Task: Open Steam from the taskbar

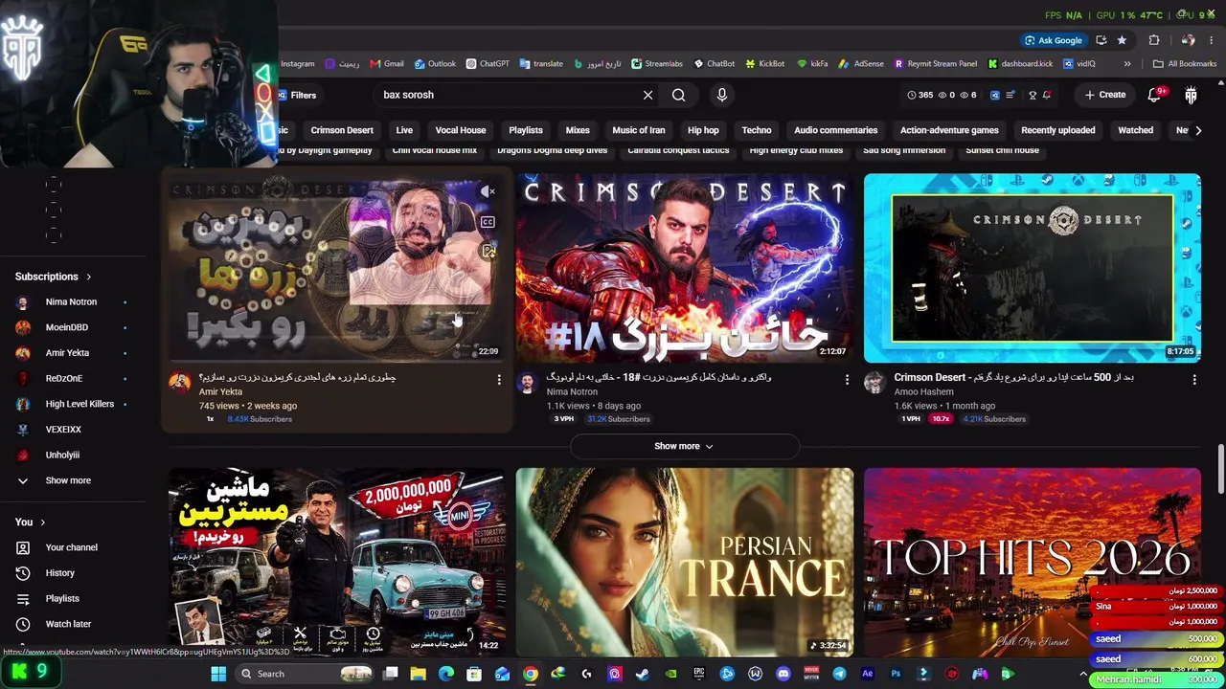Action: (642, 674)
